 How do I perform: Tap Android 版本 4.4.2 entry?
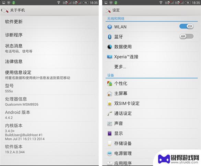pos(49,115)
